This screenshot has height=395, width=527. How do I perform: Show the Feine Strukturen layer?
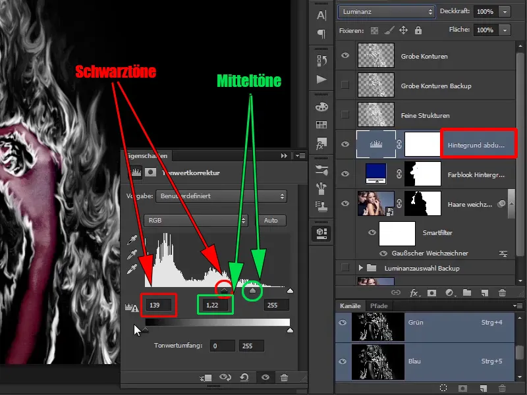[345, 115]
